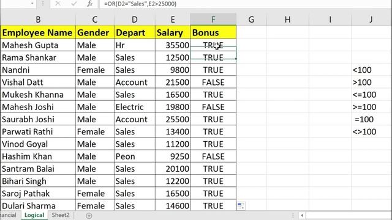Select the Mahesh Joshi cell

38,107
